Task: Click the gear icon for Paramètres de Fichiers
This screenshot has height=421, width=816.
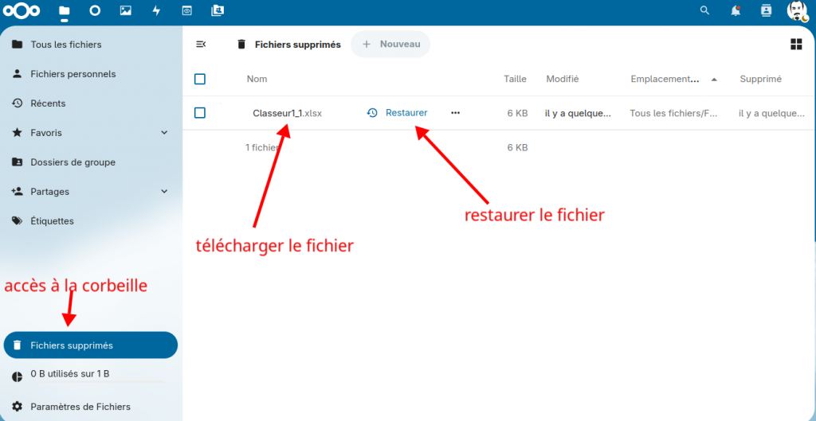Action: click(x=18, y=407)
